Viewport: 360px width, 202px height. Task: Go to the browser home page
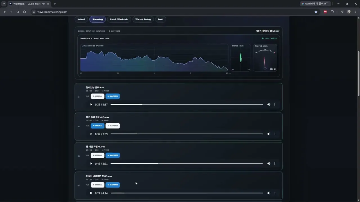tap(24, 12)
